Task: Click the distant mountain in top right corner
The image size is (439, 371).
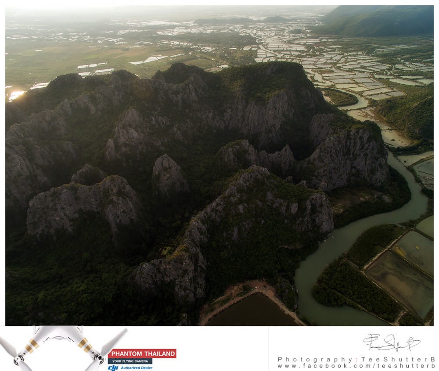Action: tap(382, 20)
